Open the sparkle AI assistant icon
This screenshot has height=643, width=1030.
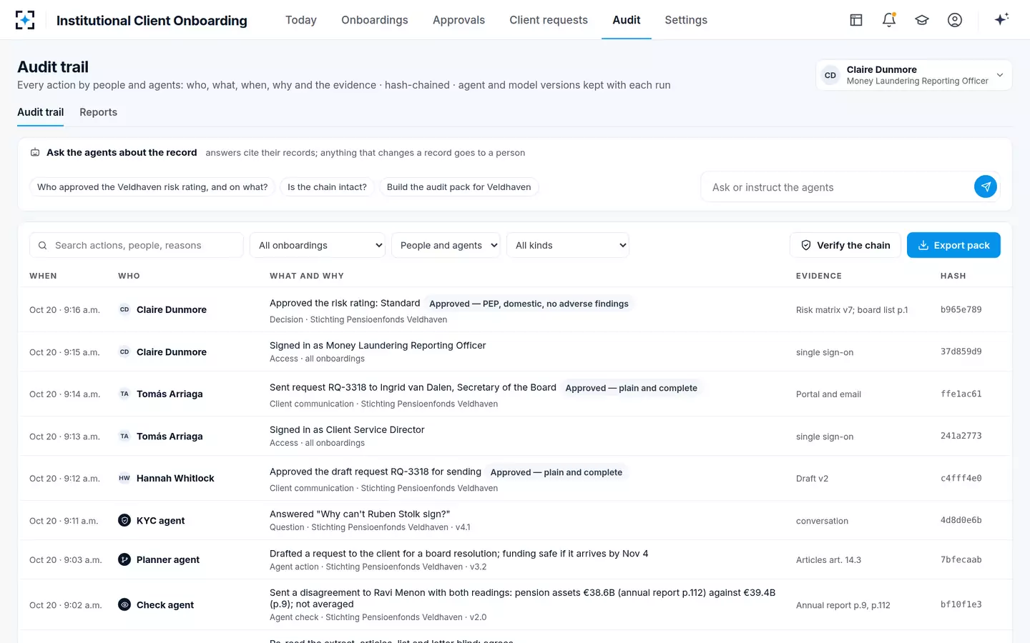(x=1001, y=19)
